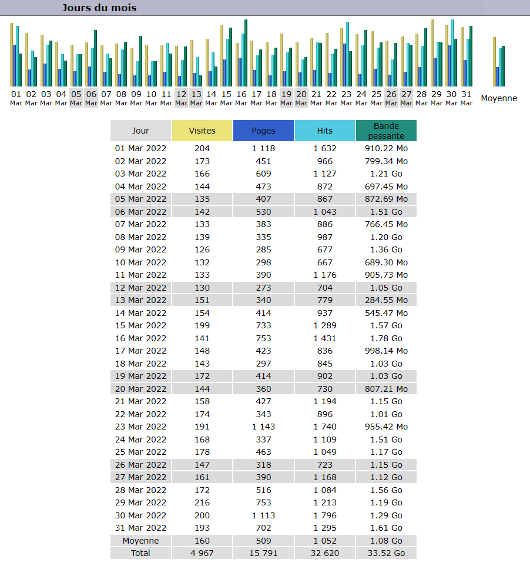The image size is (530, 566).
Task: Select the '03 Mar 2022' date cell
Action: (x=140, y=174)
